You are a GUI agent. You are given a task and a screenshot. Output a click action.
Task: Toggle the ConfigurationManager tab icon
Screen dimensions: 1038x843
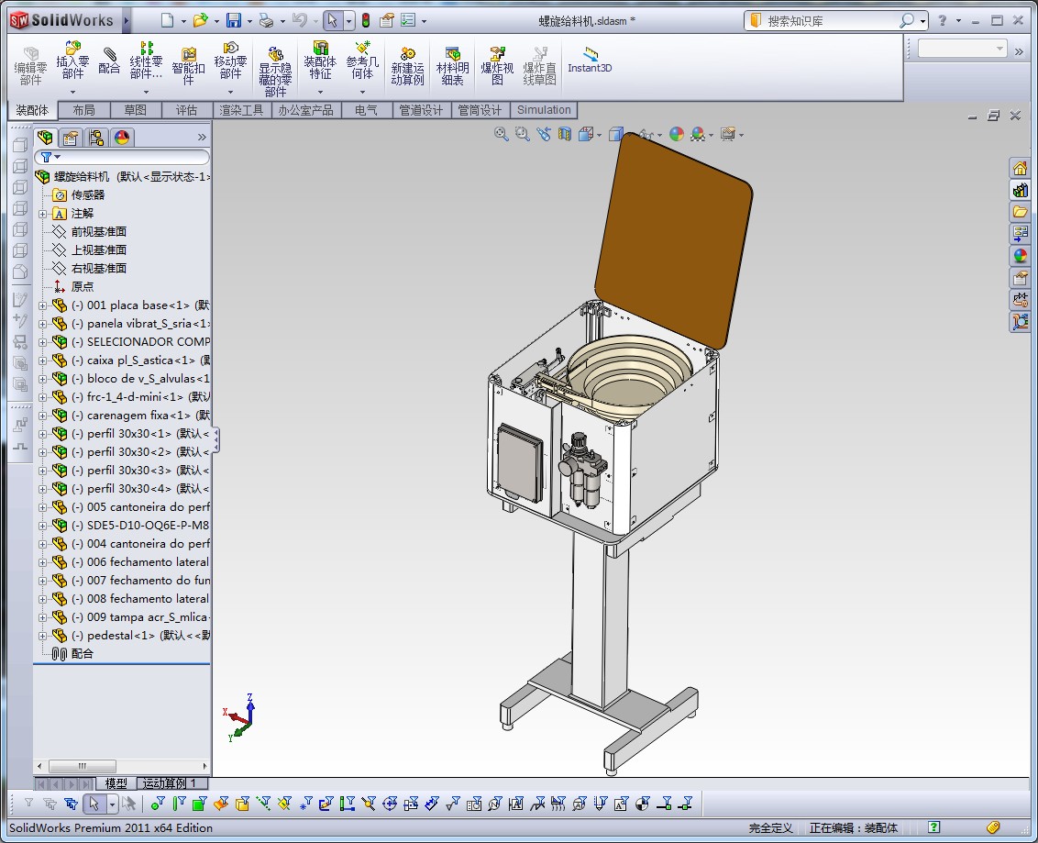(x=96, y=137)
